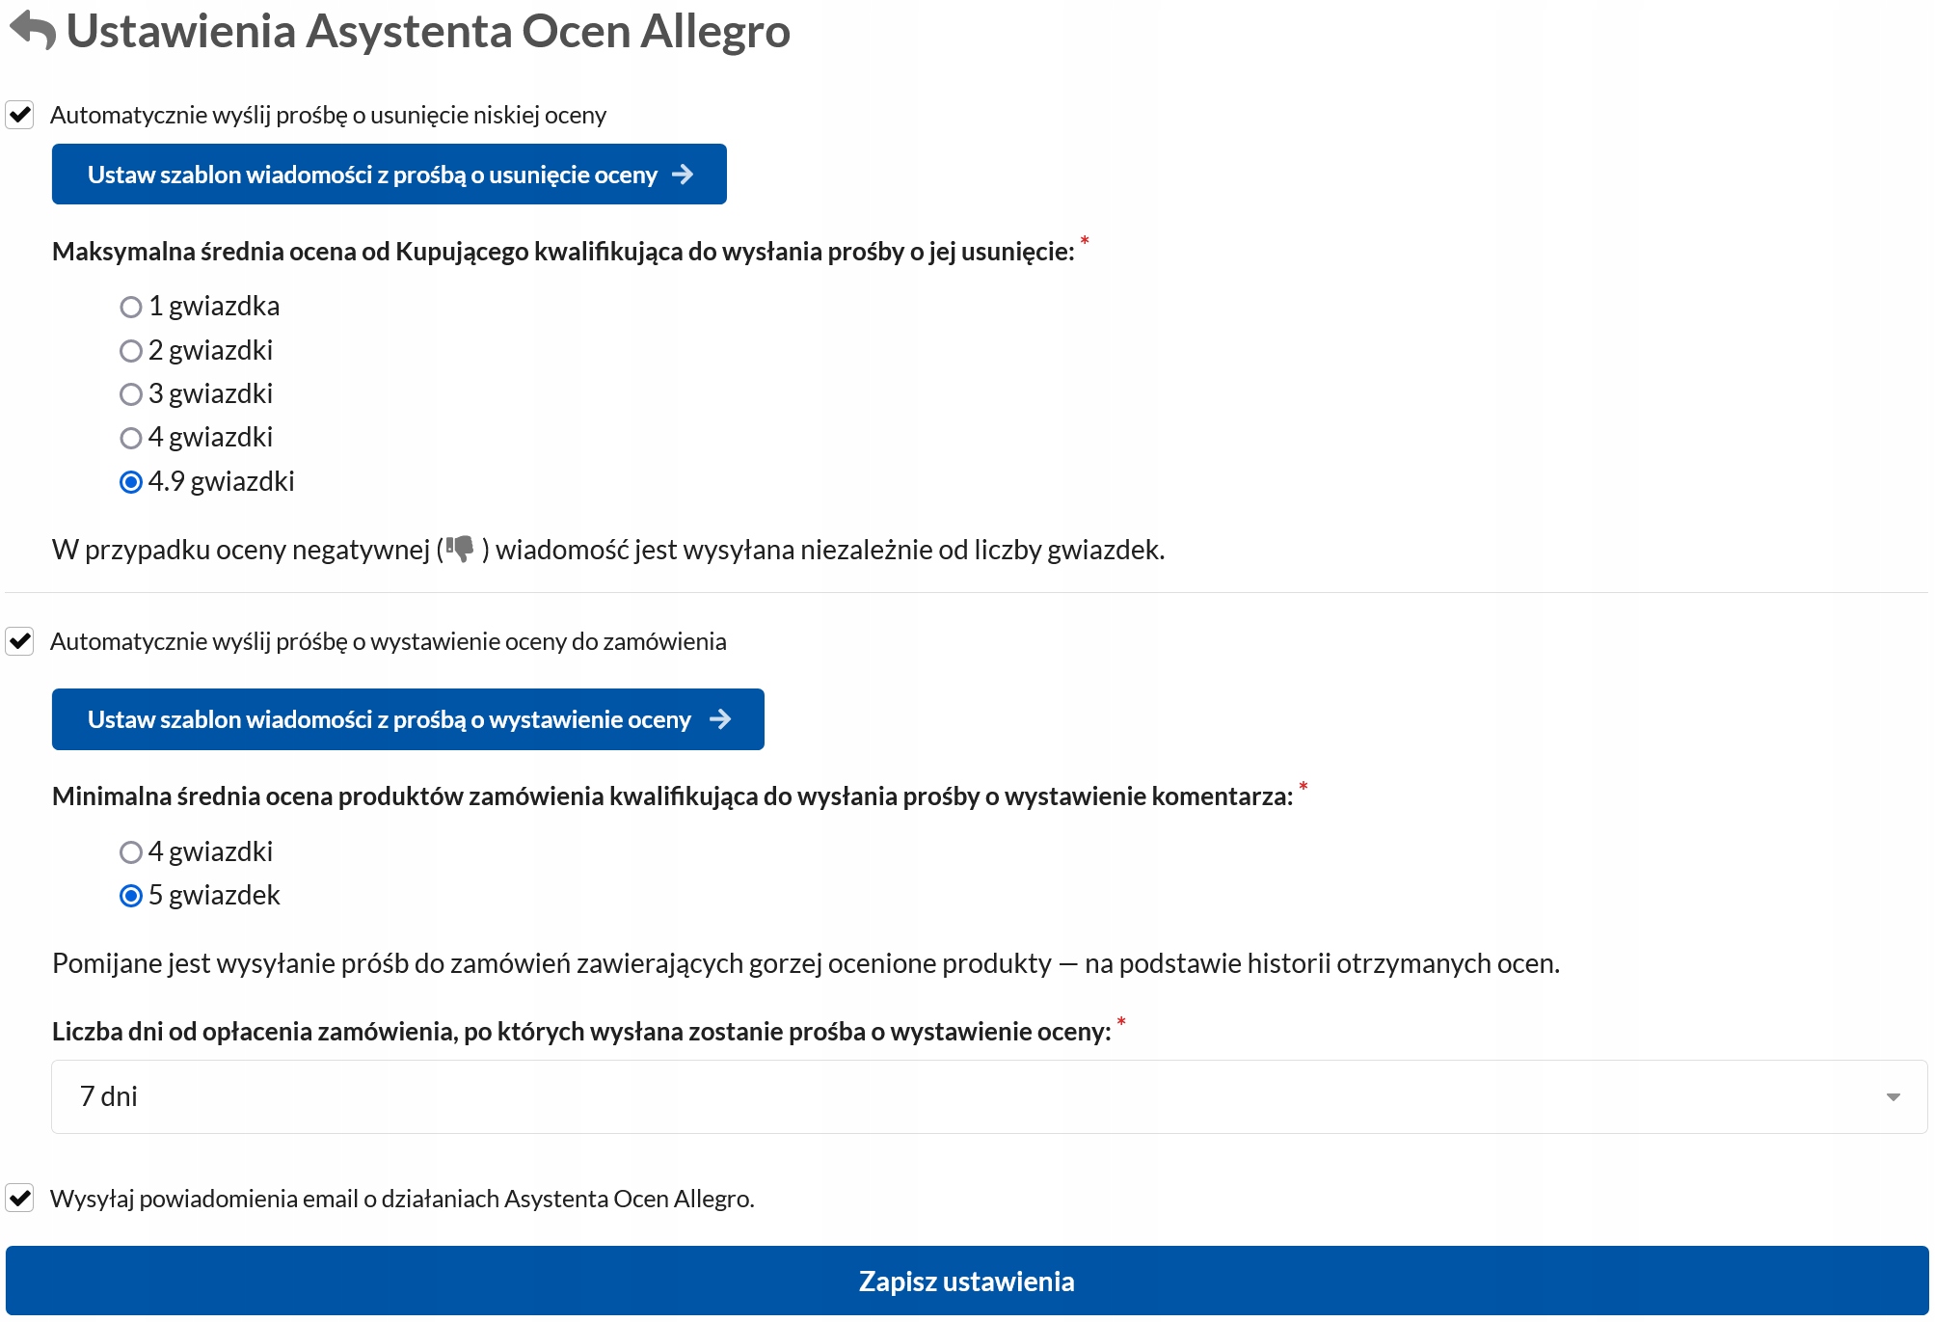Viewport: 1935px width, 1322px height.
Task: Choose 4 gwiazdki as minimum product rating
Action: tap(131, 852)
